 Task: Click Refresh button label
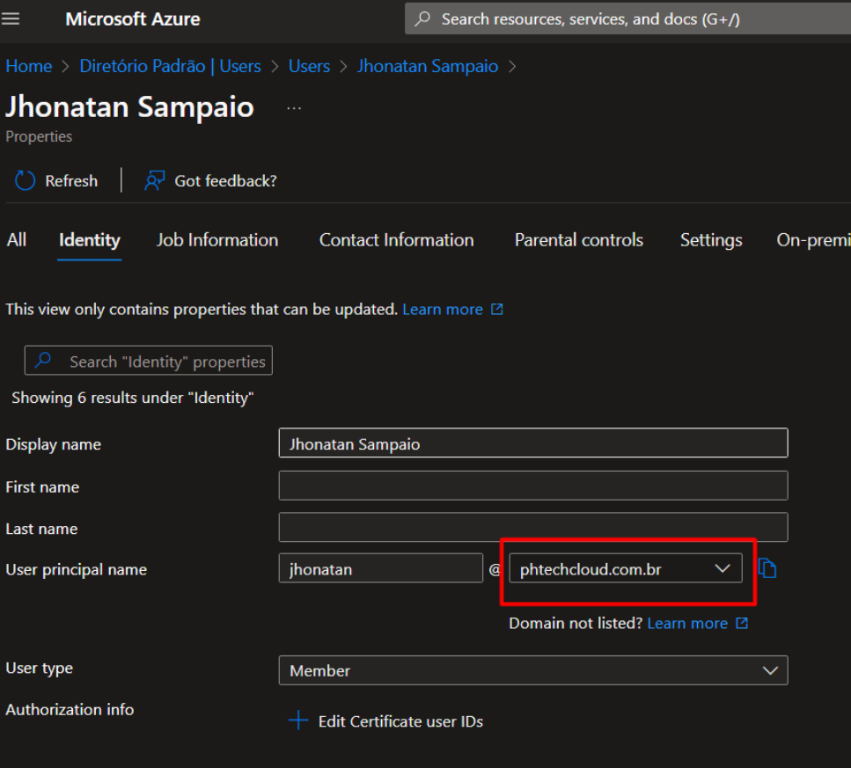71,180
